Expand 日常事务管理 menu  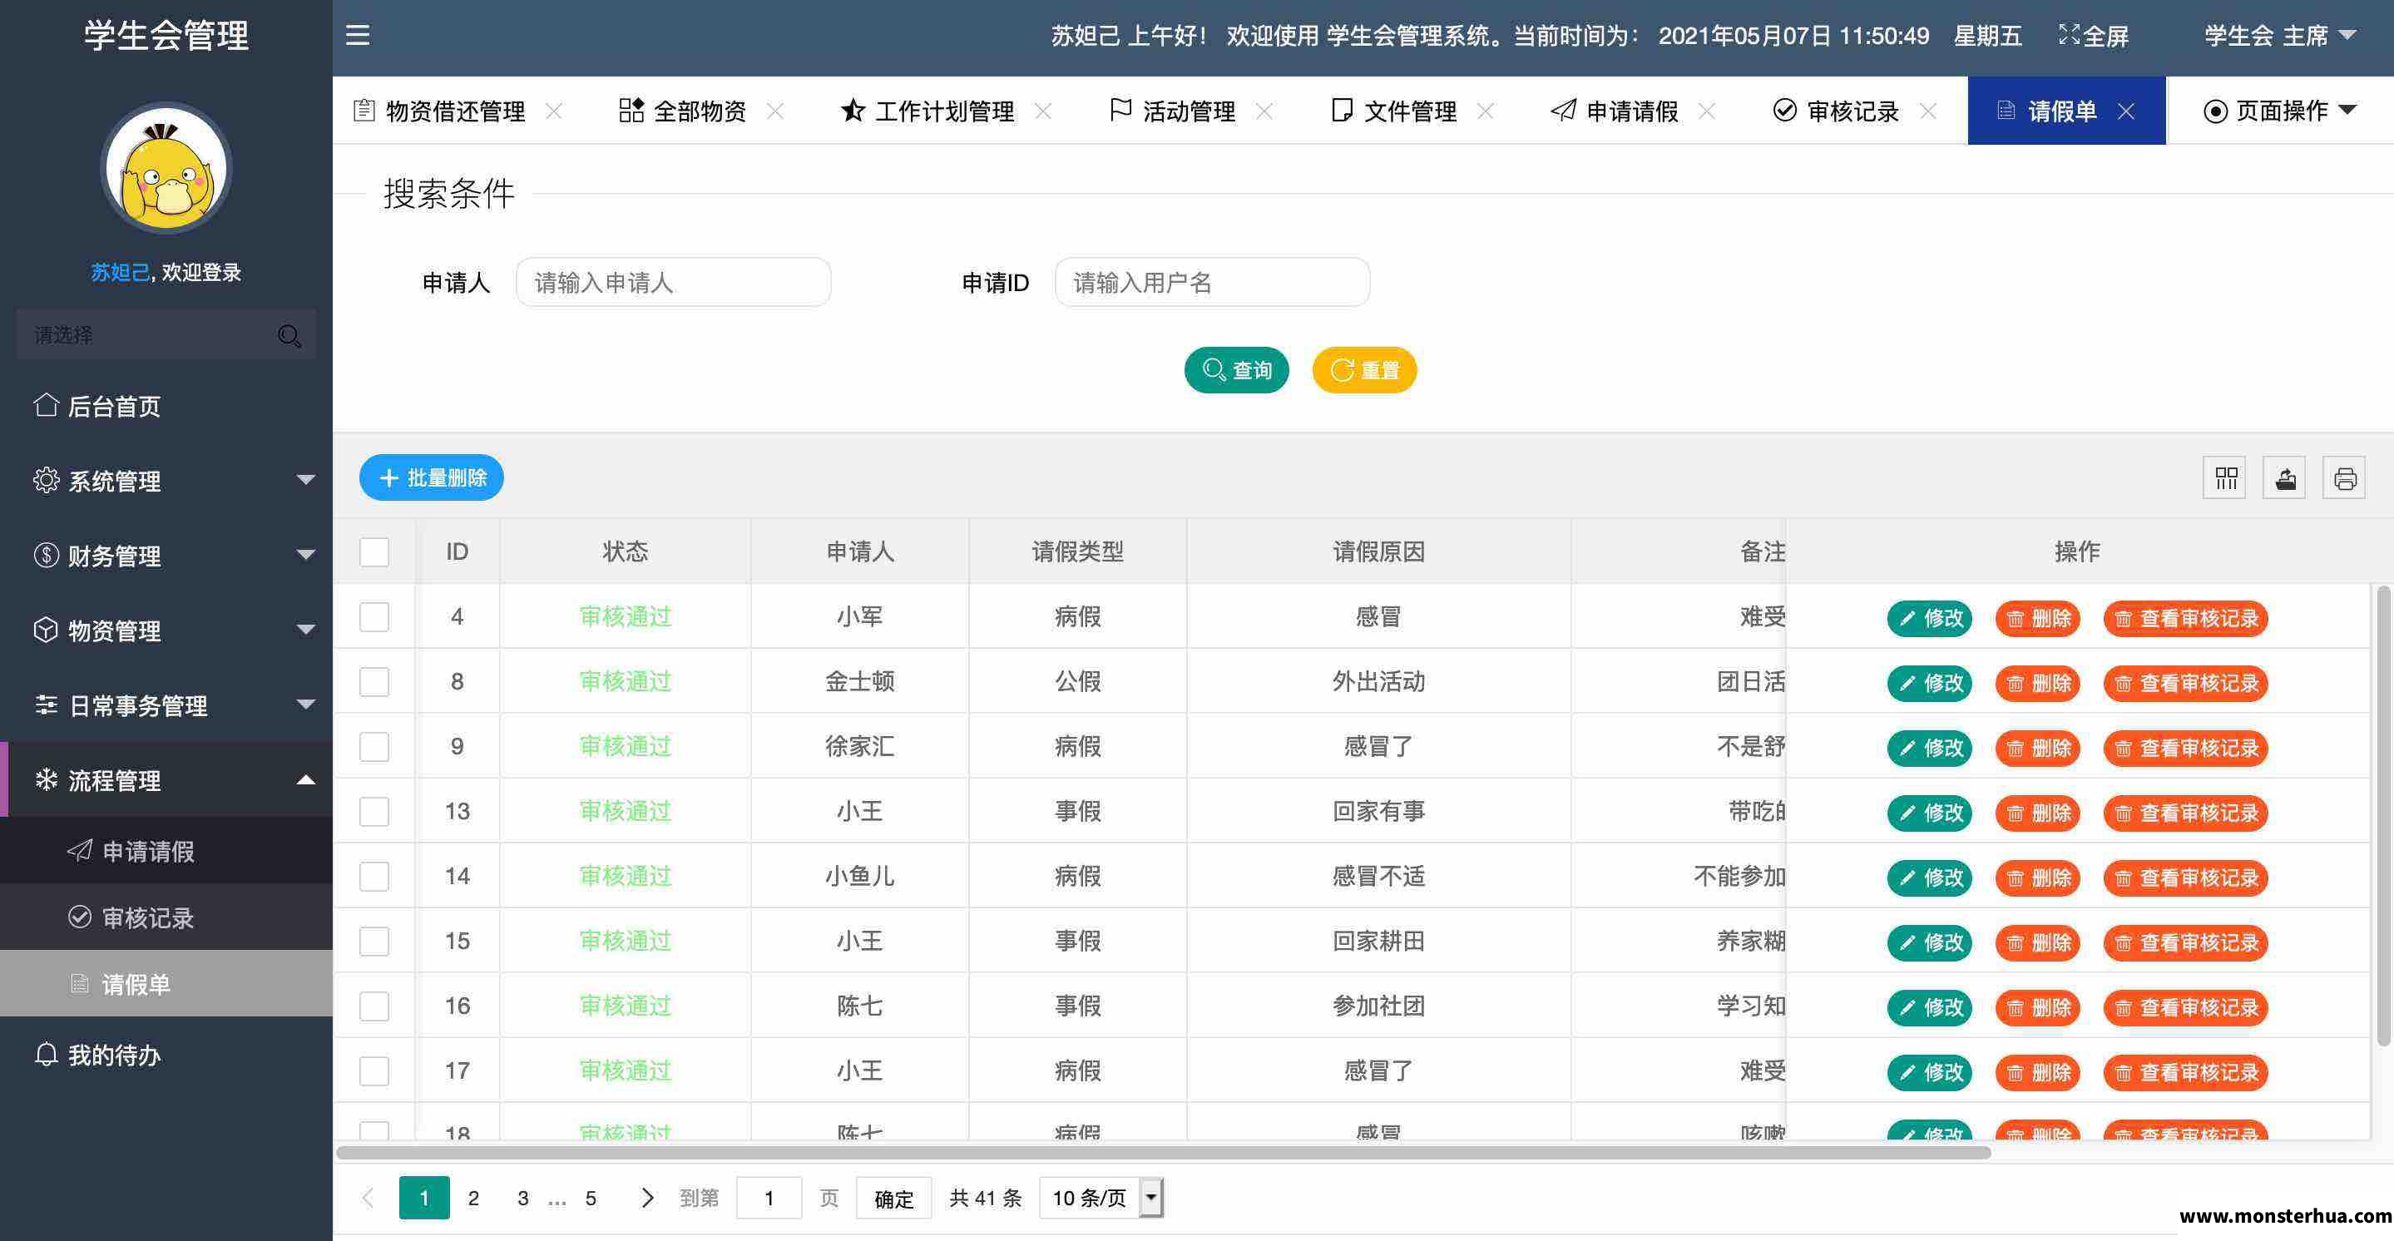tap(166, 705)
